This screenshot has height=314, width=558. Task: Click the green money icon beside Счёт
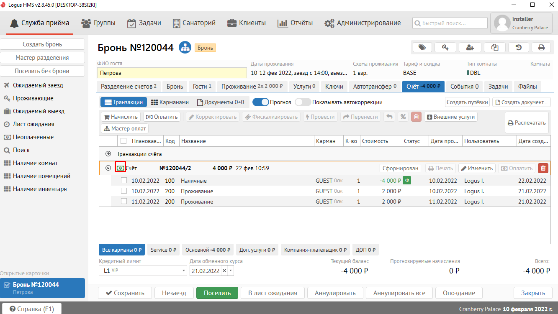point(121,168)
